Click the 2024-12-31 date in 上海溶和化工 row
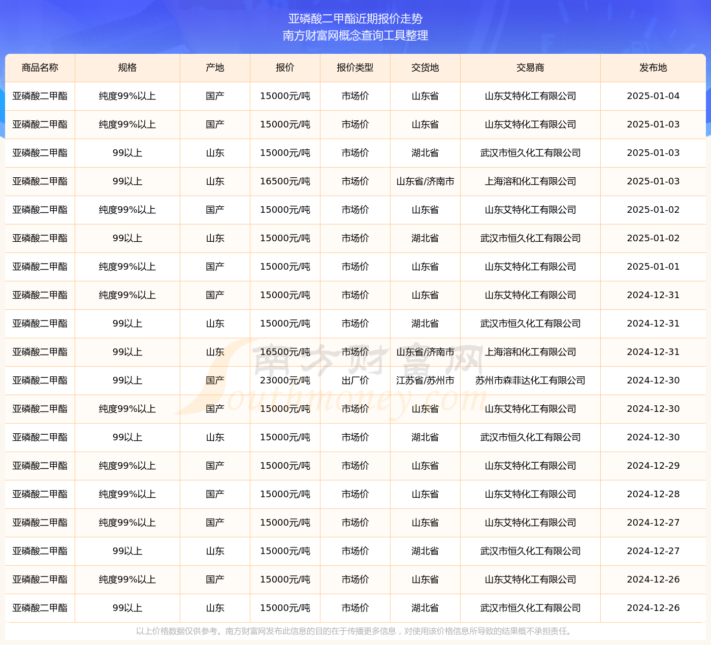Viewport: 711px width, 645px height. click(654, 352)
